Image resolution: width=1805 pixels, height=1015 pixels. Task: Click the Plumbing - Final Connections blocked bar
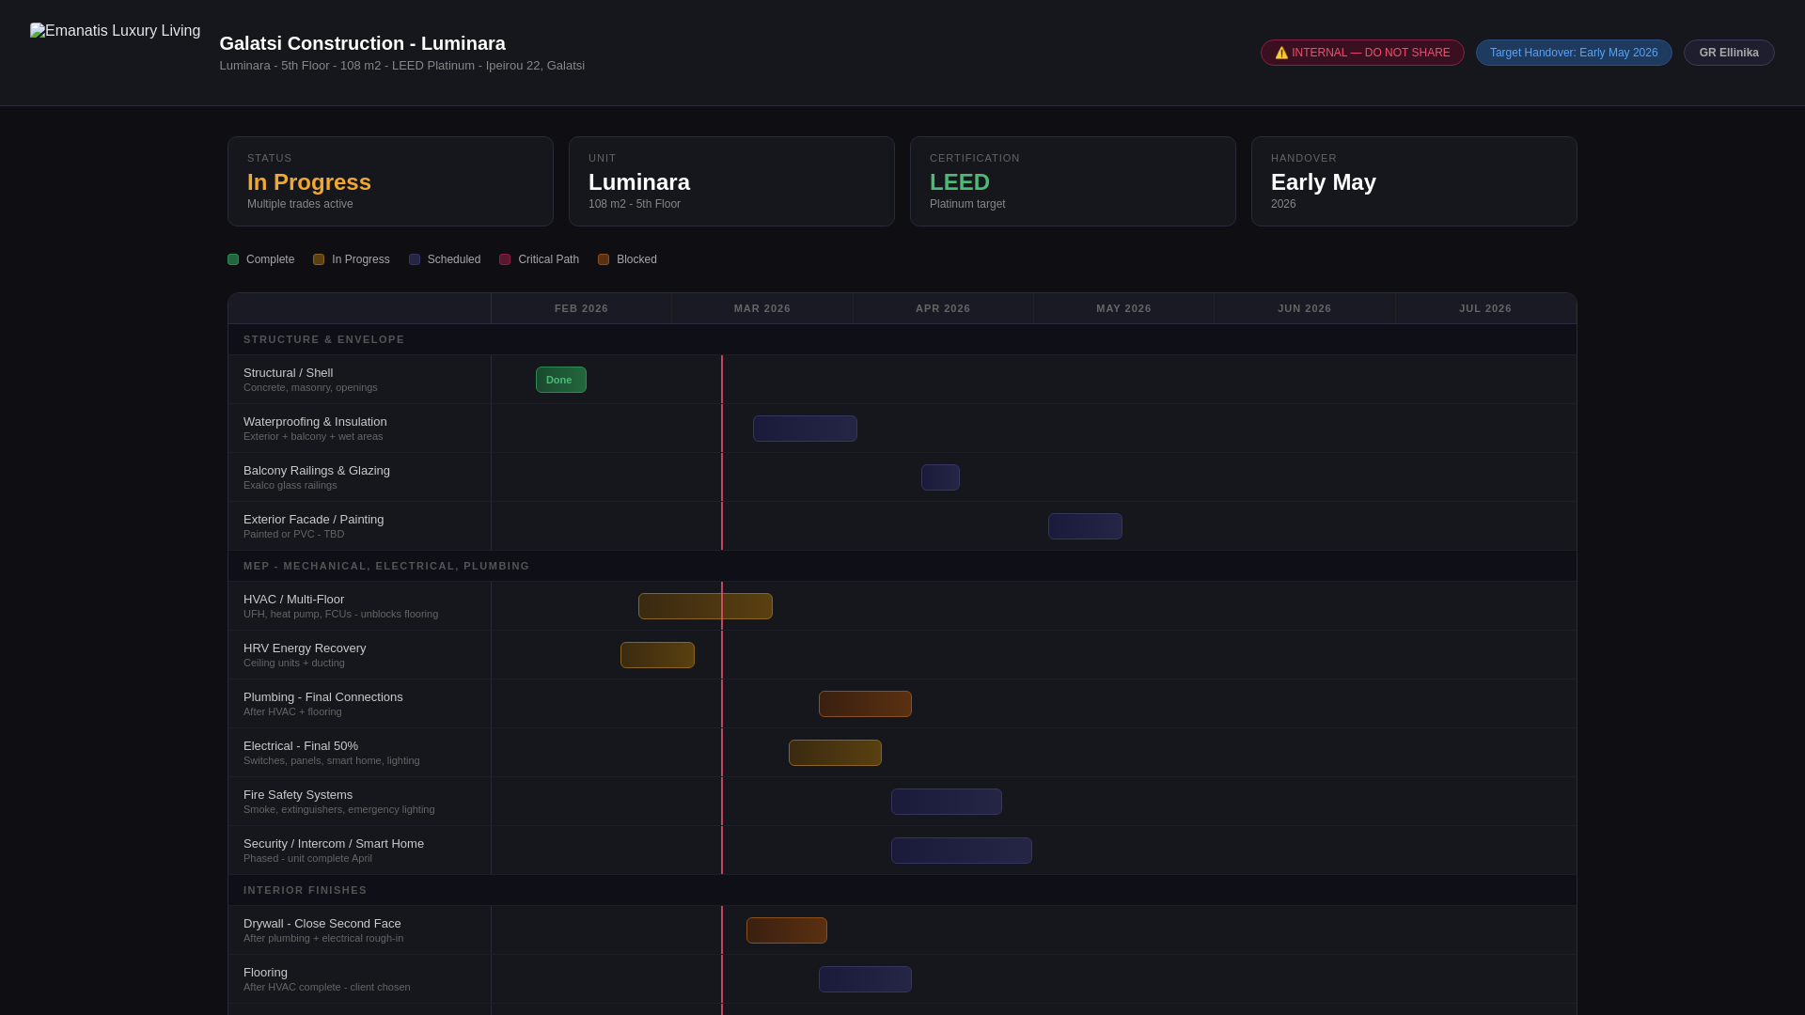tap(865, 704)
